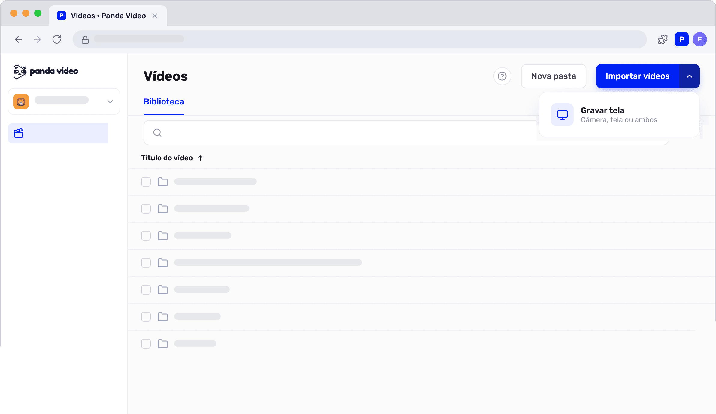Screen dimensions: 716x414
Task: Check the second folder row checkbox
Action: click(x=146, y=209)
